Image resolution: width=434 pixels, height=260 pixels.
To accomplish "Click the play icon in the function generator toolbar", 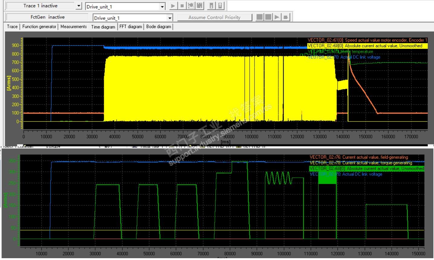I will (277, 17).
